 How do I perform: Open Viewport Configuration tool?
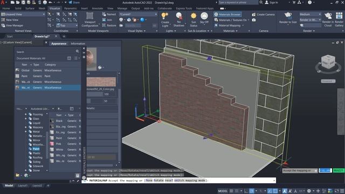tap(90, 19)
